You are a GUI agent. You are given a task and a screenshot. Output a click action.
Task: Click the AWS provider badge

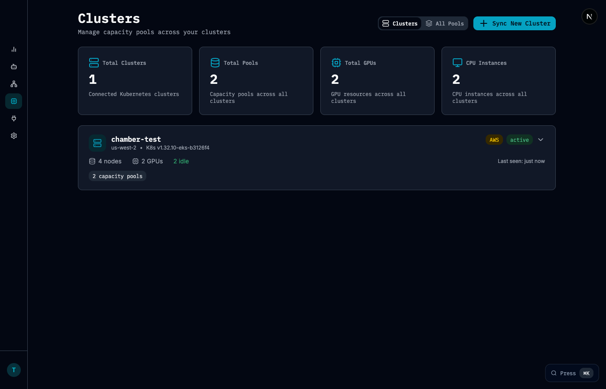(x=494, y=140)
